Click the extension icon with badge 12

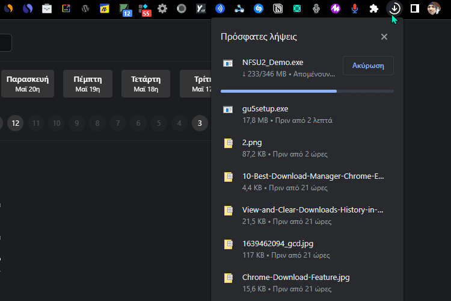coord(126,10)
